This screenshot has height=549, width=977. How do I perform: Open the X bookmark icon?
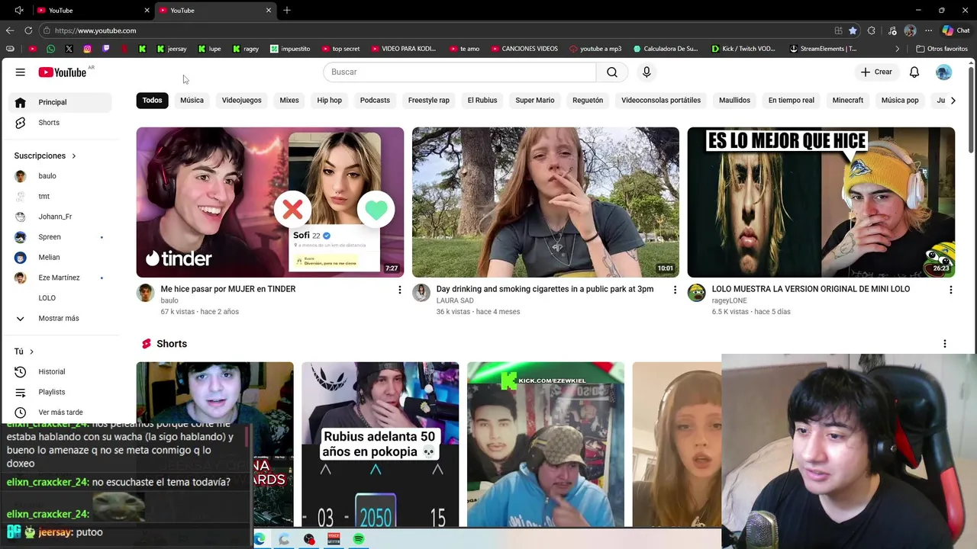click(69, 49)
